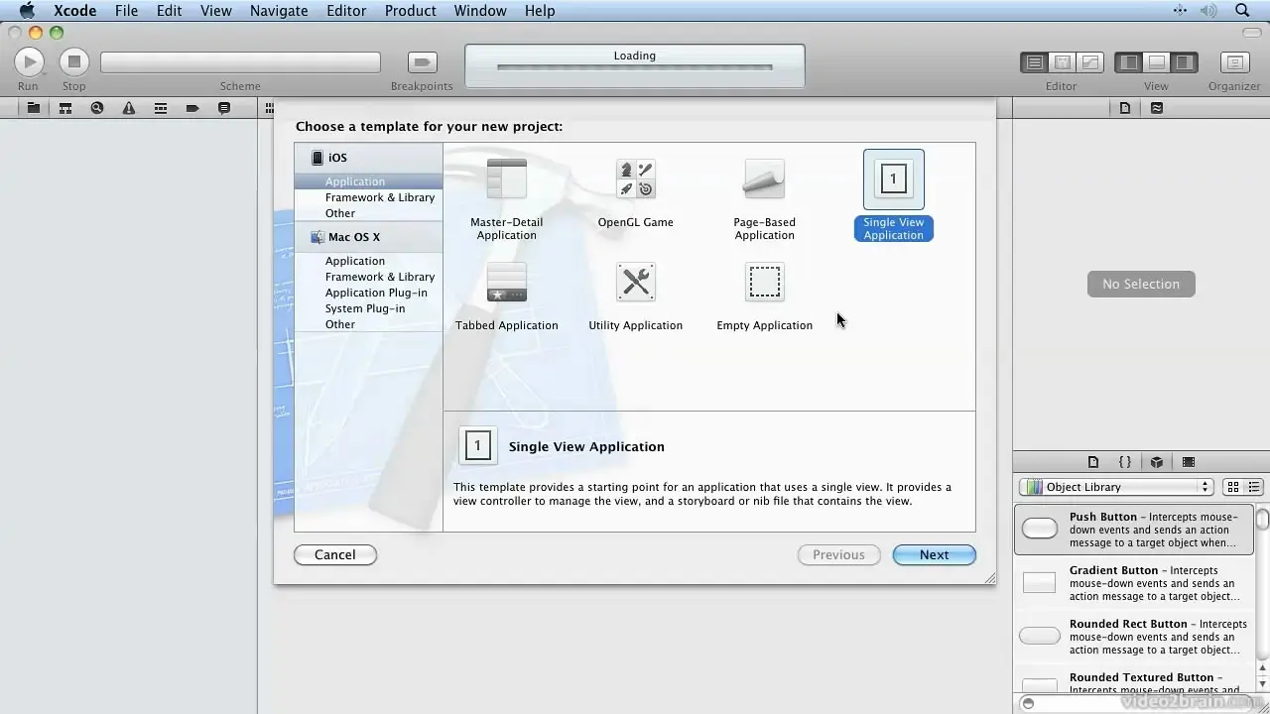Open the Organizer window button
The height and width of the screenshot is (714, 1270).
1234,61
